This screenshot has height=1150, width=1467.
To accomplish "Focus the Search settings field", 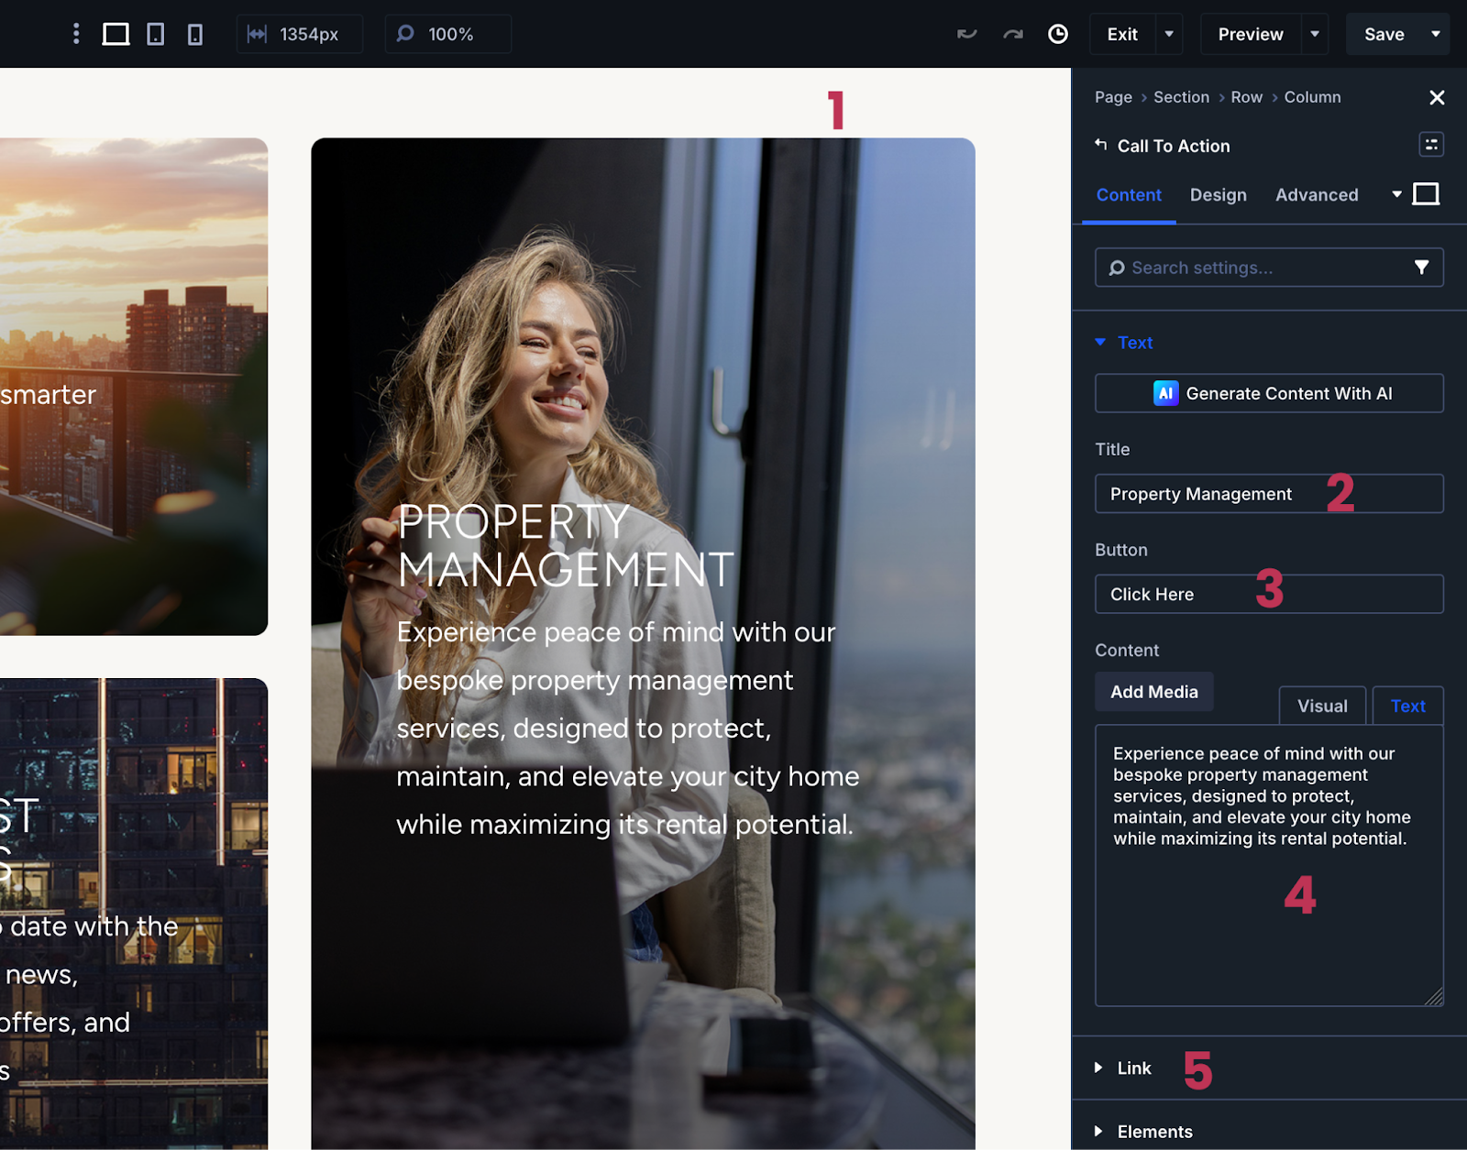I will [1269, 268].
